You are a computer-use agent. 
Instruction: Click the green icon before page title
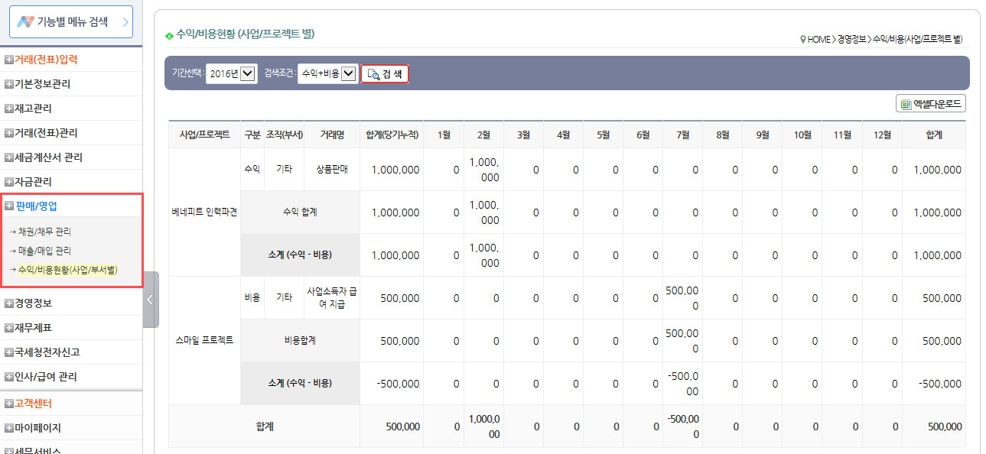point(169,35)
